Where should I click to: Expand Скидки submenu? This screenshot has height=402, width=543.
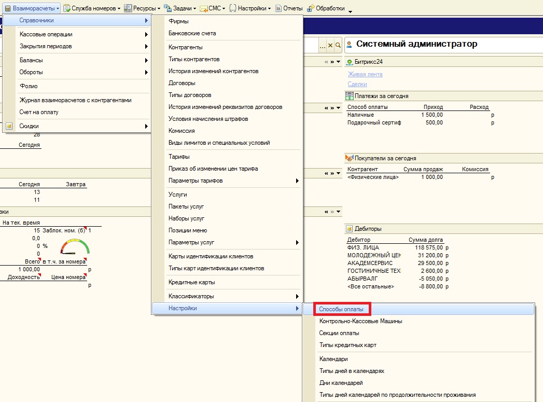click(77, 126)
